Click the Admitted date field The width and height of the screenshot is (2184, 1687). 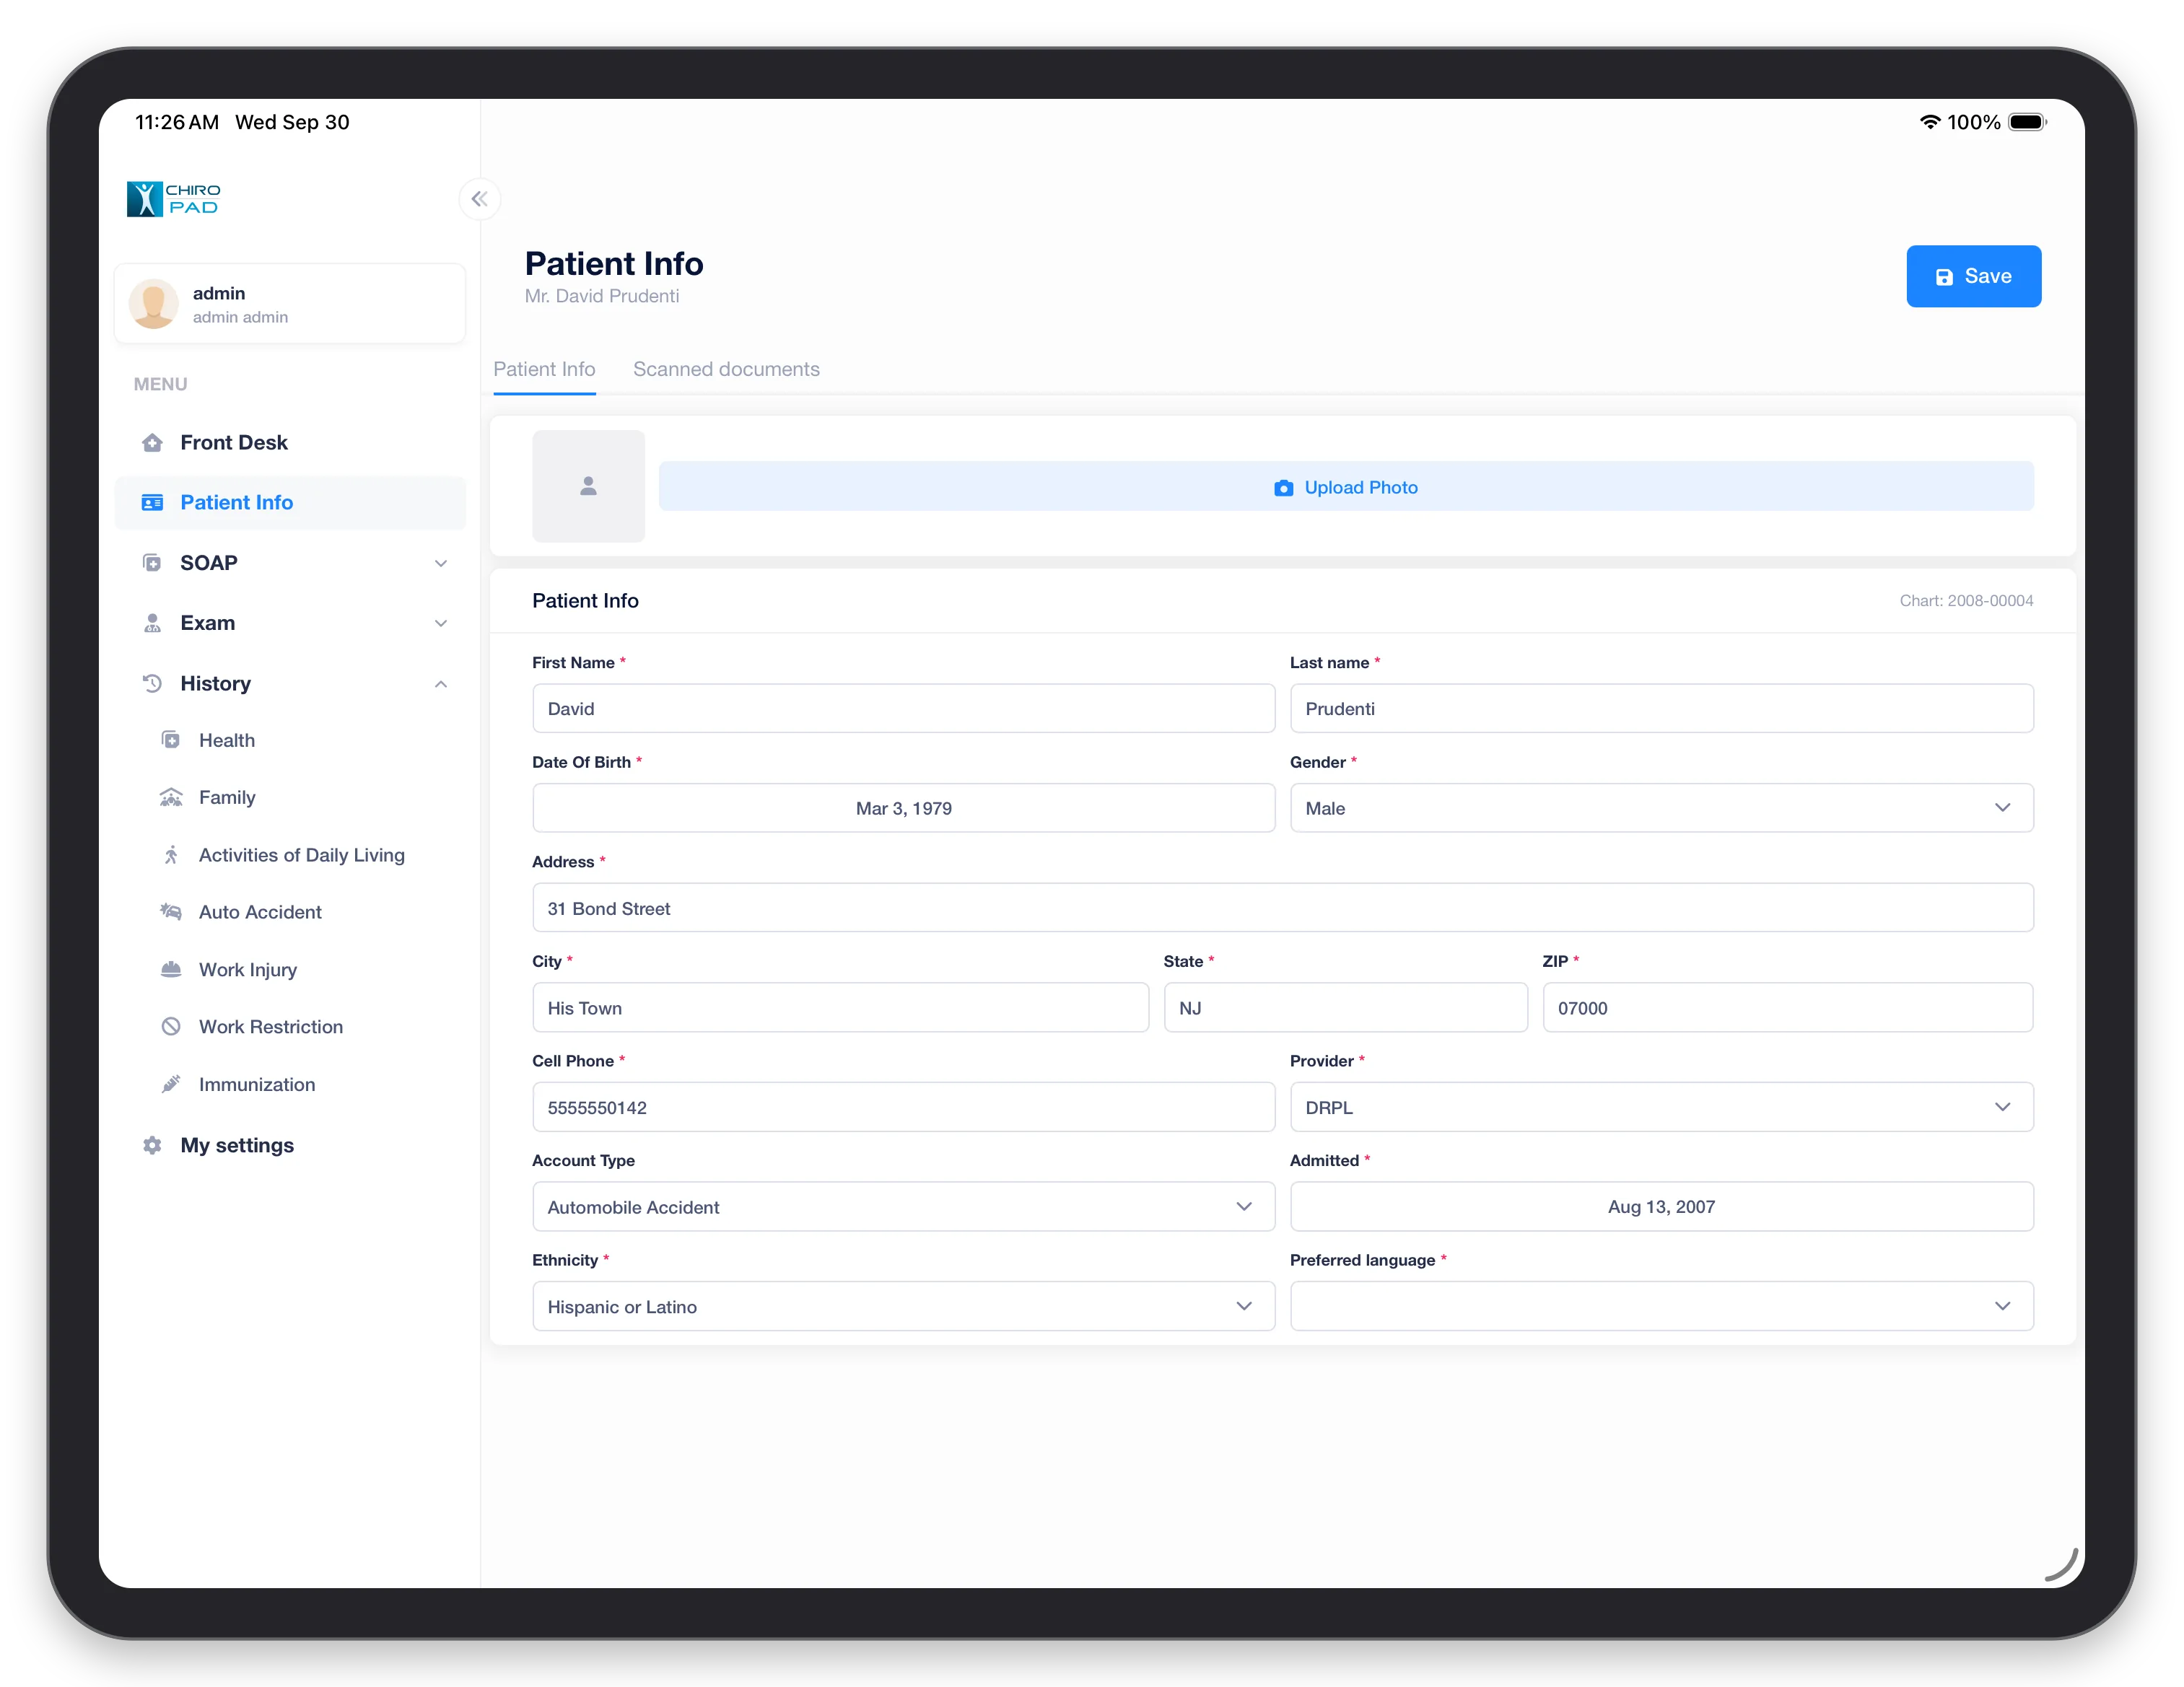(1661, 1207)
